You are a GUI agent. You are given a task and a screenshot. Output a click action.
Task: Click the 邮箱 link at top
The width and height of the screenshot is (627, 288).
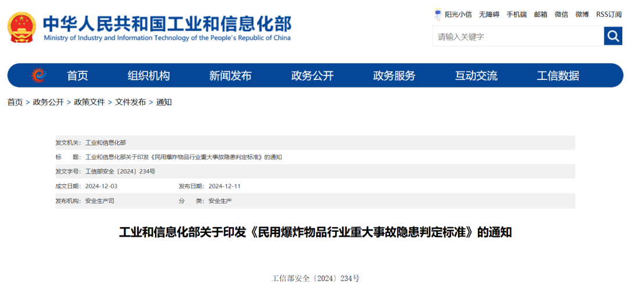[540, 14]
